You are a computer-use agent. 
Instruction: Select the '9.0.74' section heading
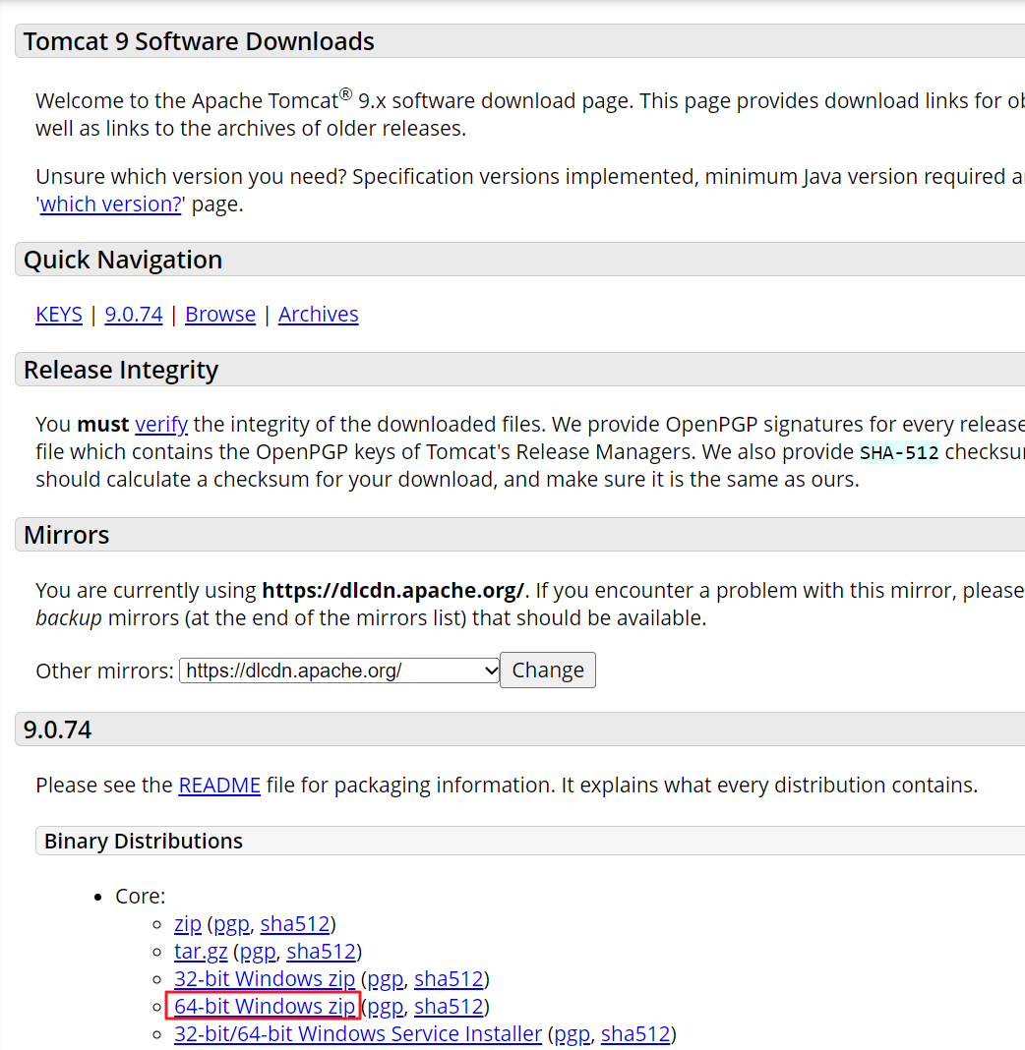[57, 729]
